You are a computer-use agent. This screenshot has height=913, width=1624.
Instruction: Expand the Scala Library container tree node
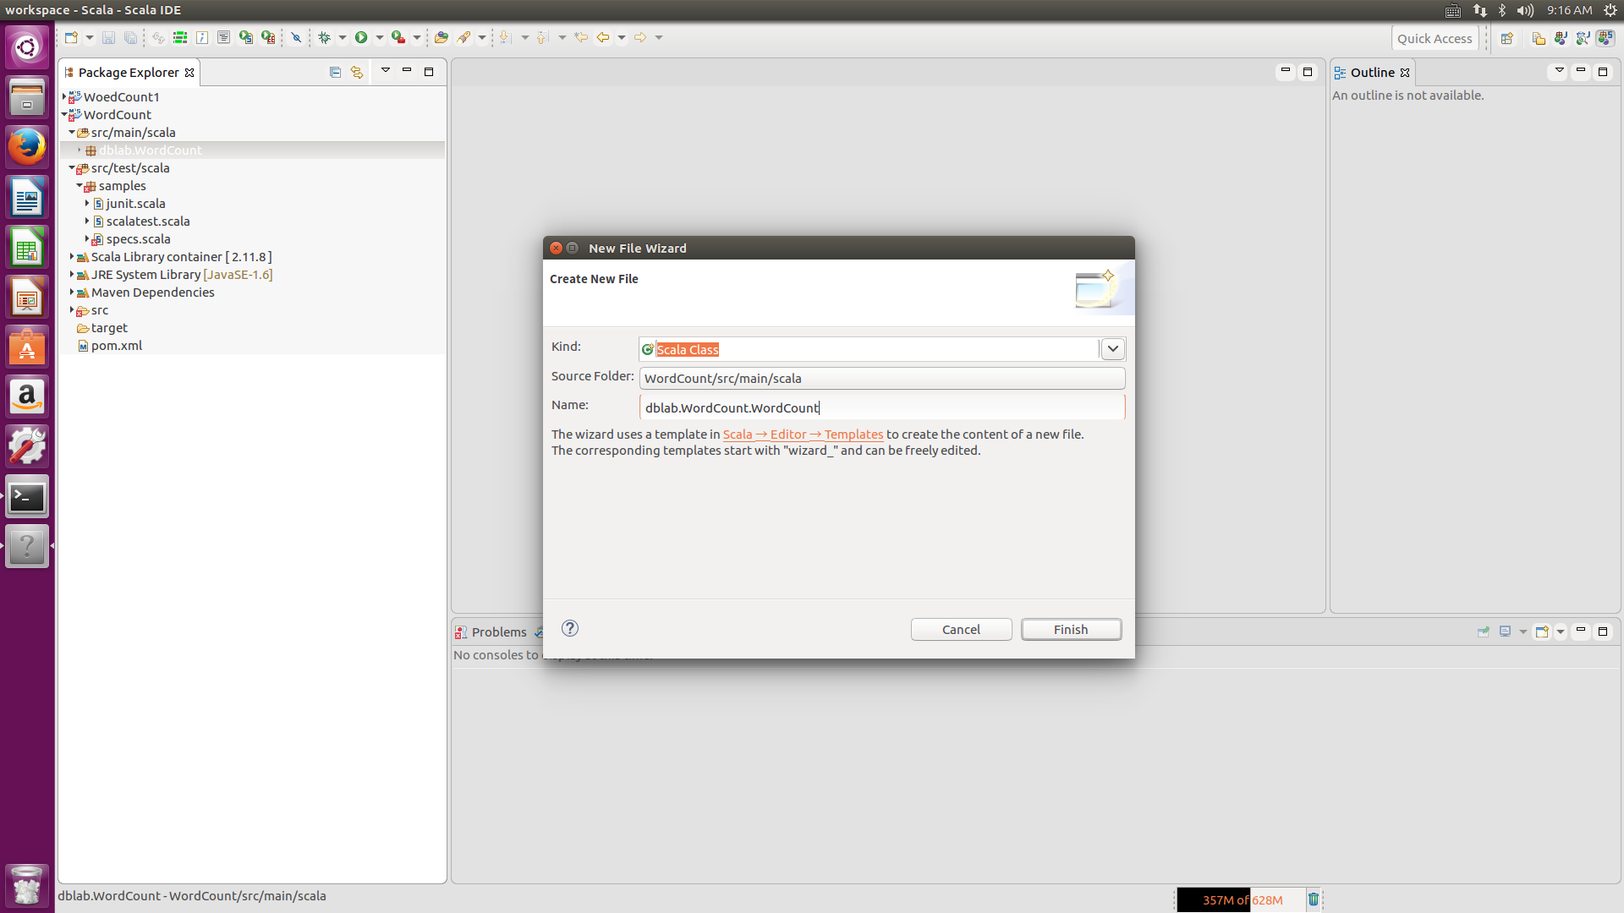(x=72, y=257)
